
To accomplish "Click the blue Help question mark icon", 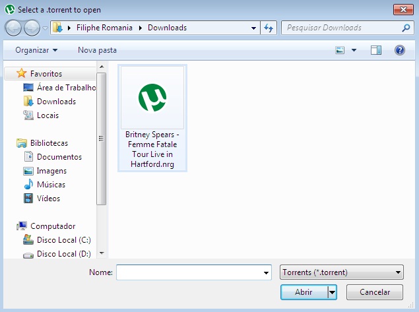I will 400,50.
